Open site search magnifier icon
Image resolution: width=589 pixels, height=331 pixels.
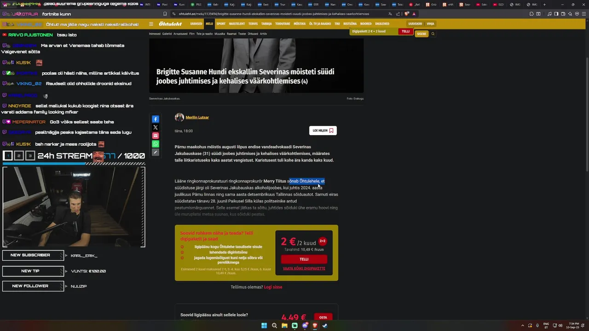(433, 34)
